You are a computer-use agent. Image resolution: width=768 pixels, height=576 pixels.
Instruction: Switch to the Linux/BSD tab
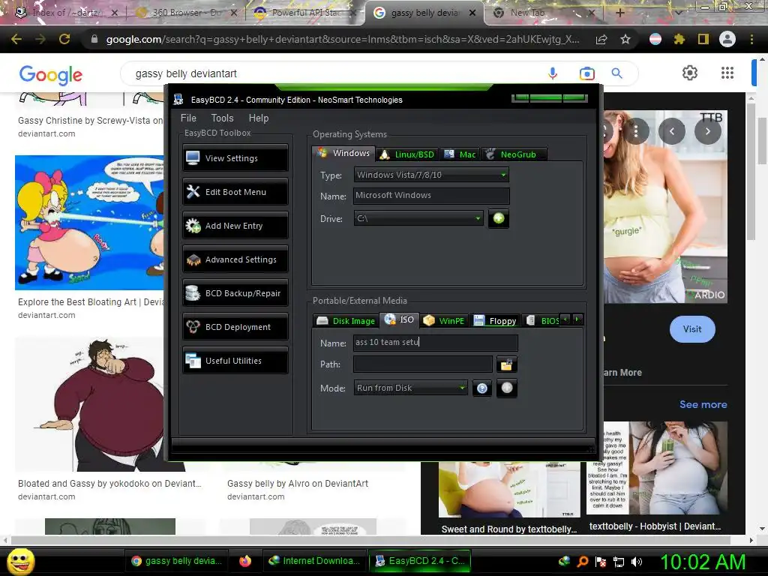pos(407,154)
